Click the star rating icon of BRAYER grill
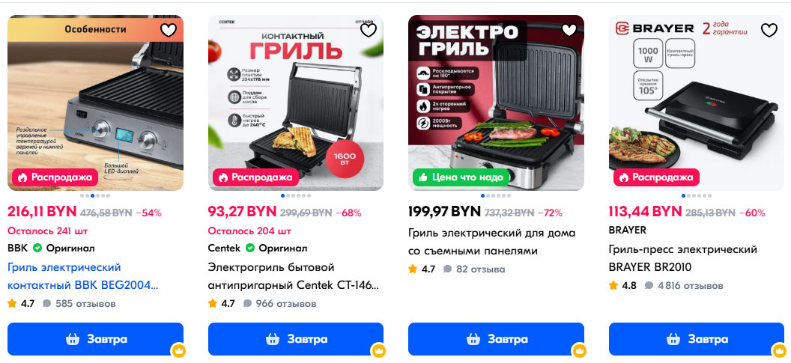Image resolution: width=791 pixels, height=363 pixels. pos(613,285)
